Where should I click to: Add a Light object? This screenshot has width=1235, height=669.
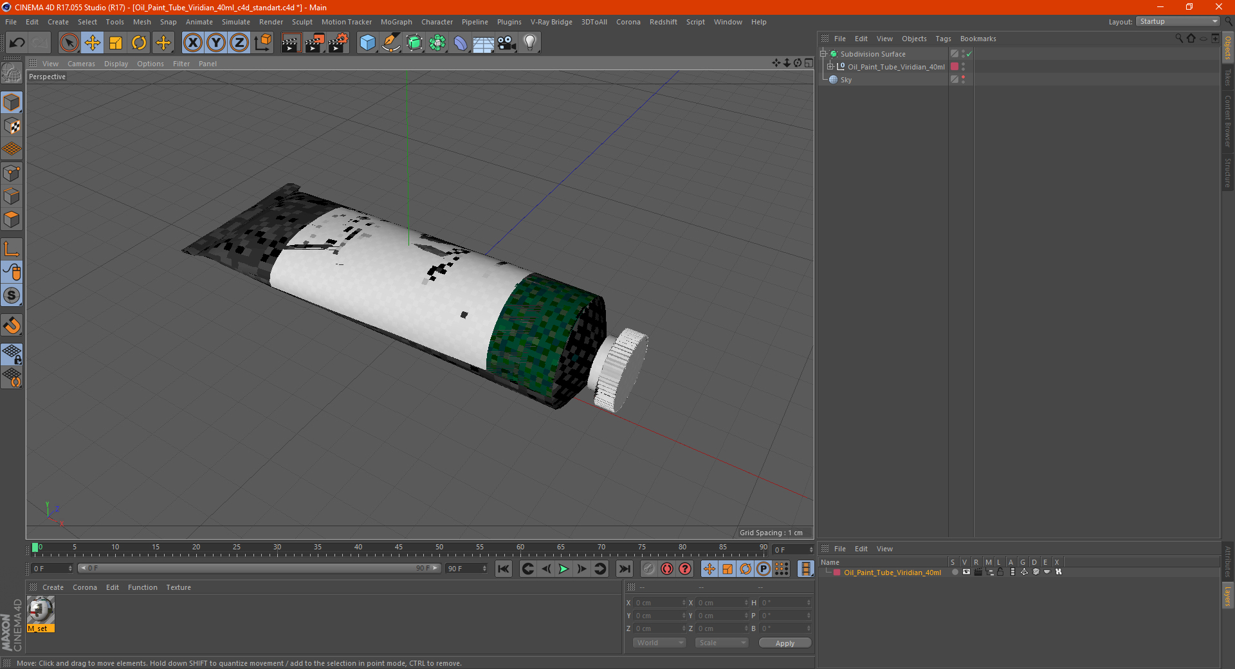530,43
